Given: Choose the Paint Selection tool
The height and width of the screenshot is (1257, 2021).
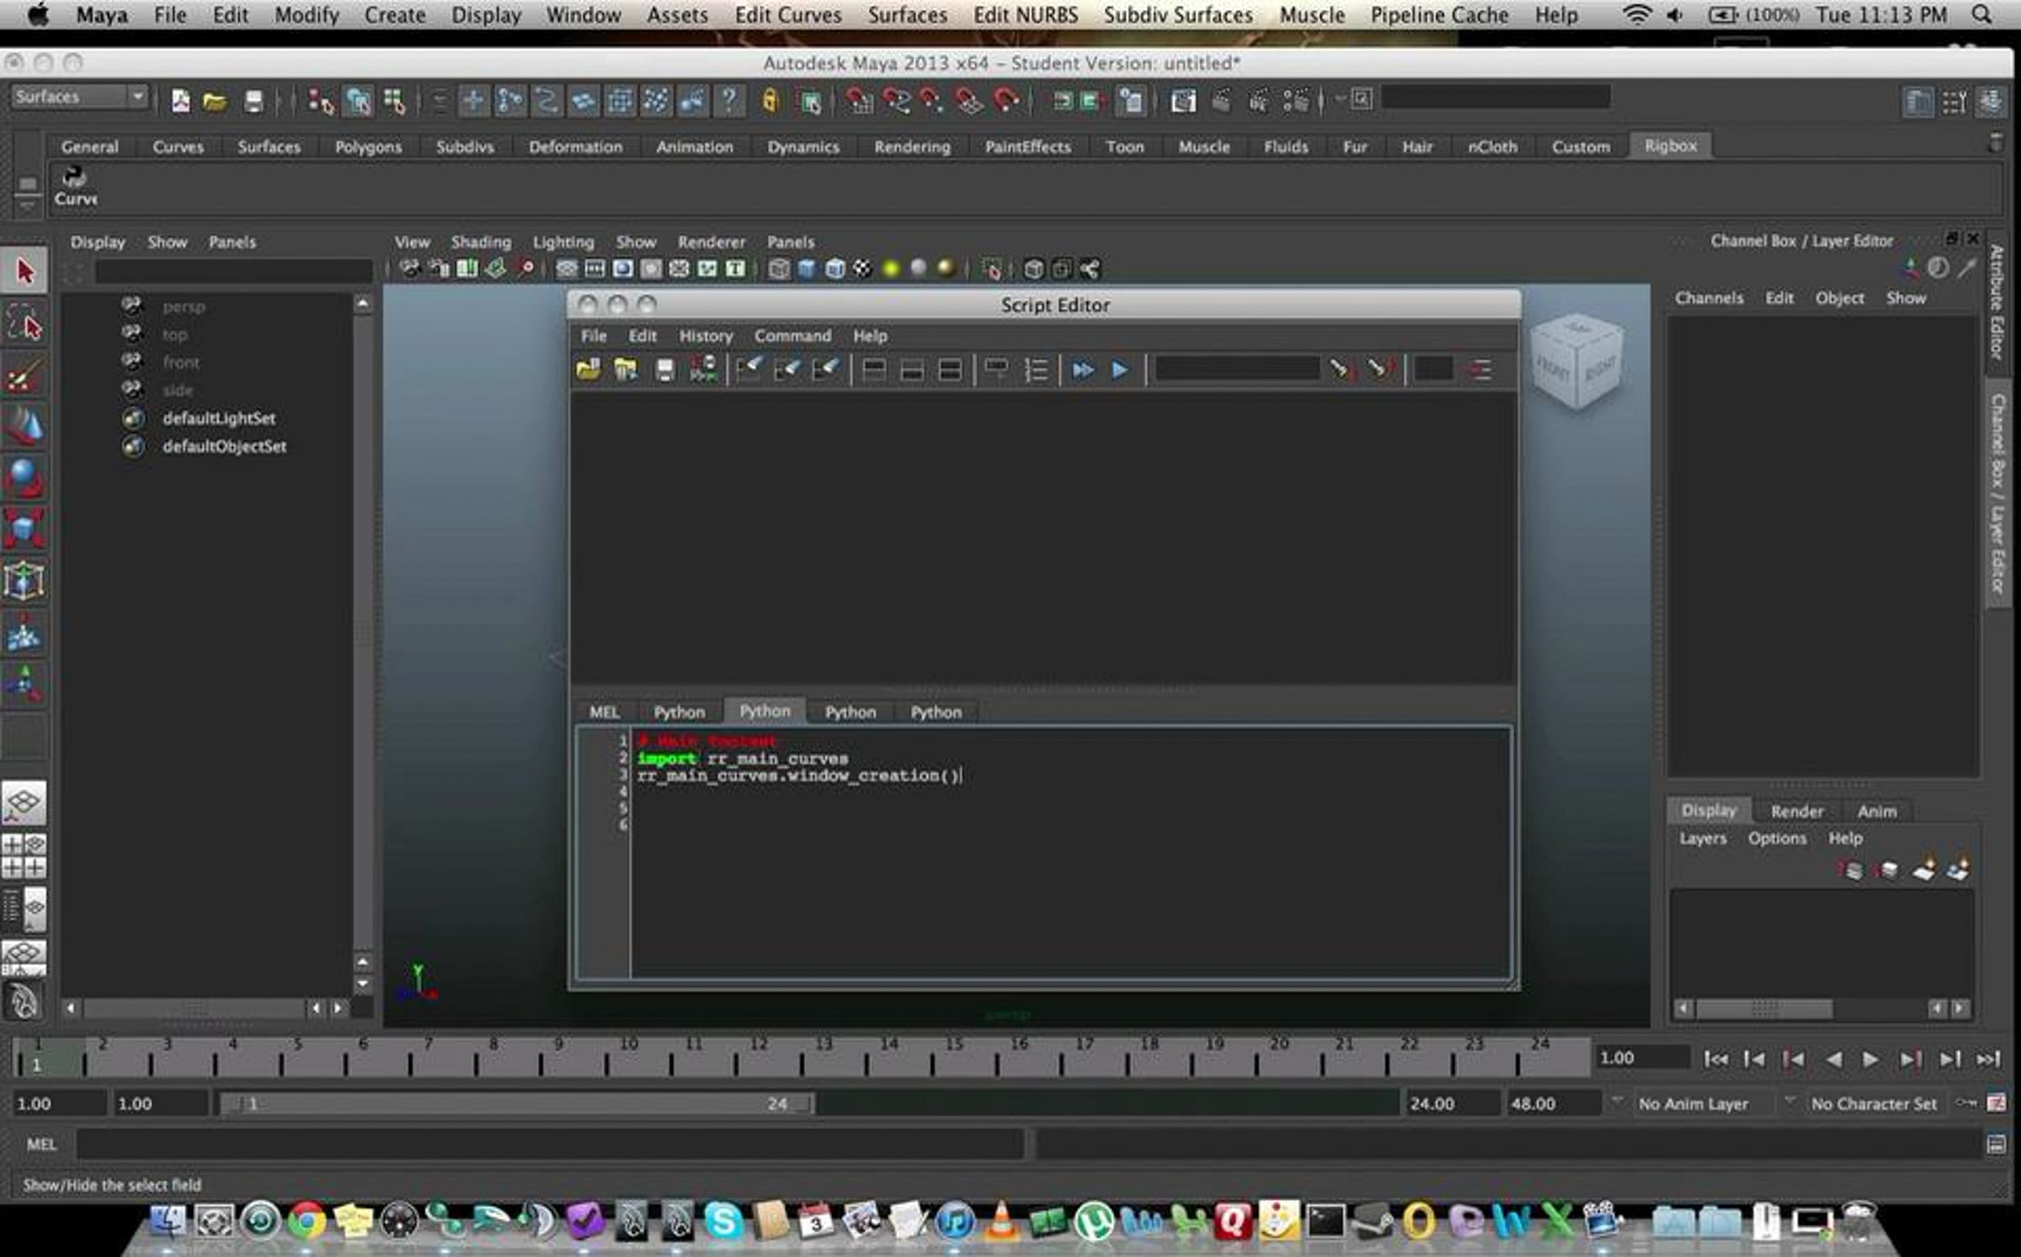Looking at the screenshot, I should click(x=24, y=375).
